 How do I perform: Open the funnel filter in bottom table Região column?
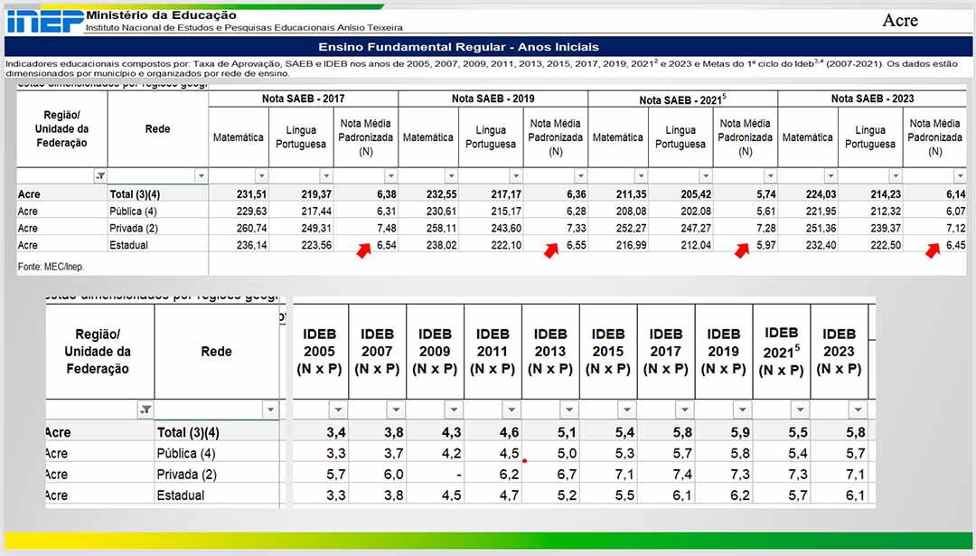point(145,410)
